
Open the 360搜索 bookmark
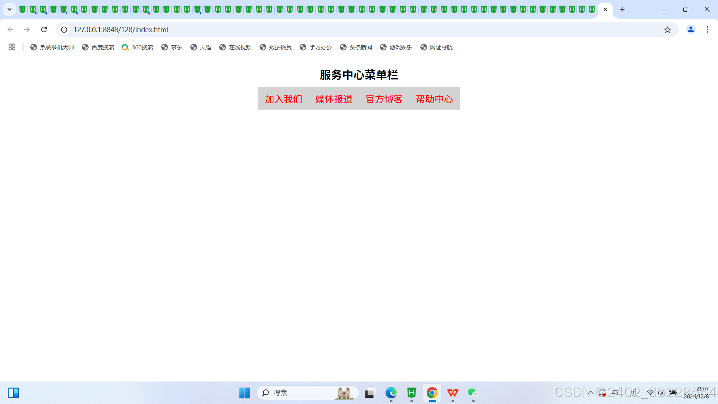[x=137, y=47]
